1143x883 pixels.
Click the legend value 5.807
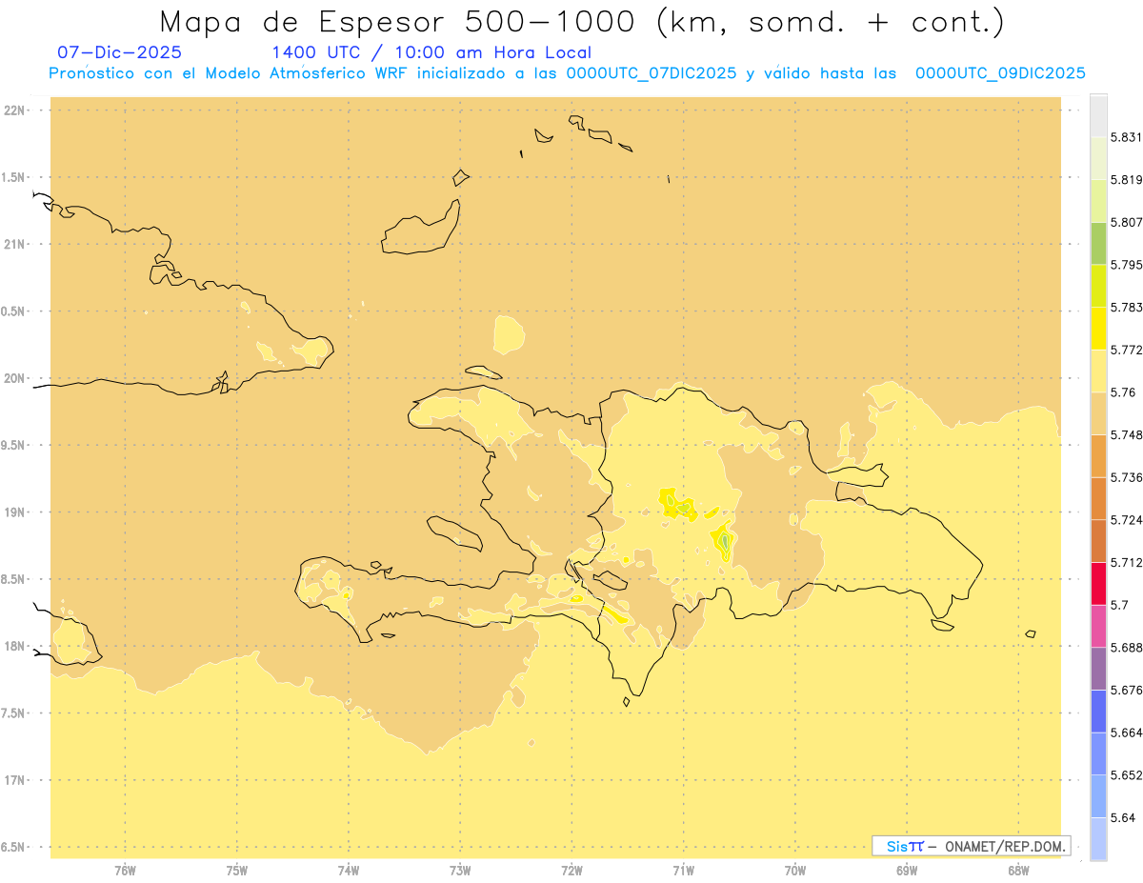(1127, 222)
